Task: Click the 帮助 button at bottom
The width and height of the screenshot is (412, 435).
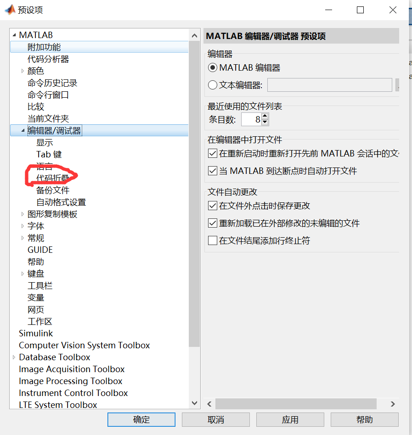Action: click(365, 419)
